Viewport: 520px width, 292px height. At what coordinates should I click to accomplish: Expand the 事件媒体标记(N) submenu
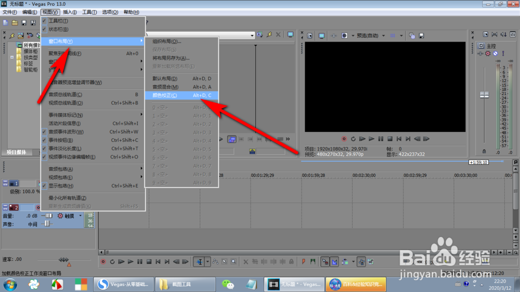click(x=93, y=115)
